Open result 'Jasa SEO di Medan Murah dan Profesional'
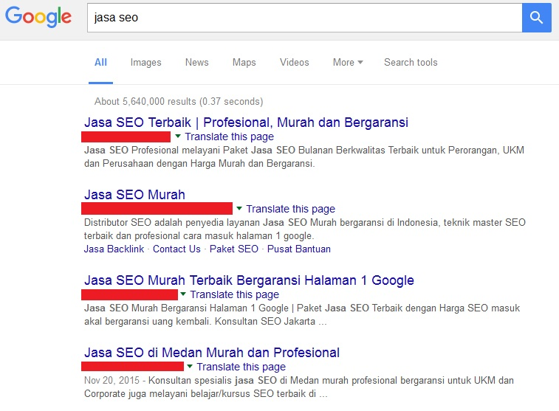Screen dimensions: 559x411 pyautogui.click(x=212, y=353)
